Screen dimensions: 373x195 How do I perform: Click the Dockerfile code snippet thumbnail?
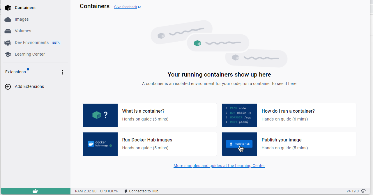tap(240, 115)
